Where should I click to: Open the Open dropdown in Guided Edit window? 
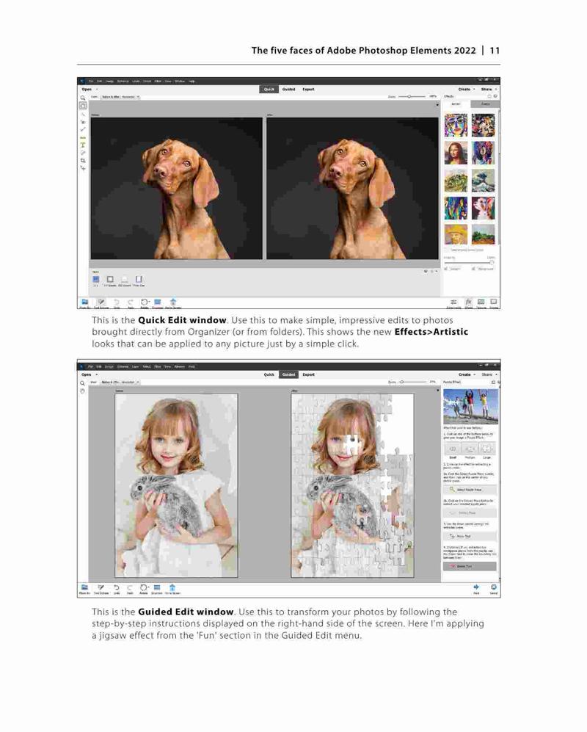click(x=90, y=374)
